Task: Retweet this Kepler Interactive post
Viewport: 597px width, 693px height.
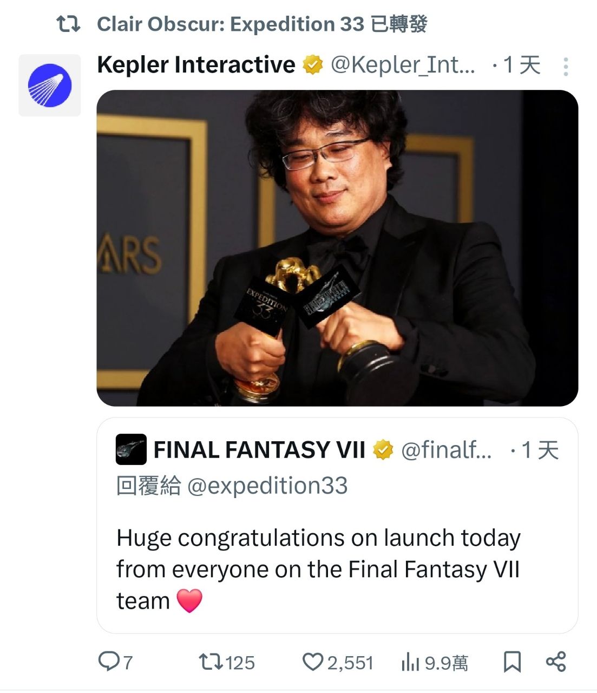Action: coord(209,662)
